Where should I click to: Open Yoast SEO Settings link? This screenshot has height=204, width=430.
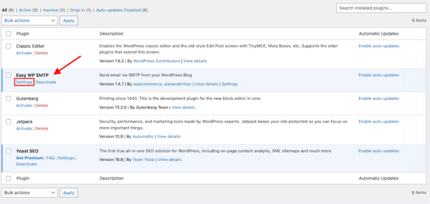[66, 158]
